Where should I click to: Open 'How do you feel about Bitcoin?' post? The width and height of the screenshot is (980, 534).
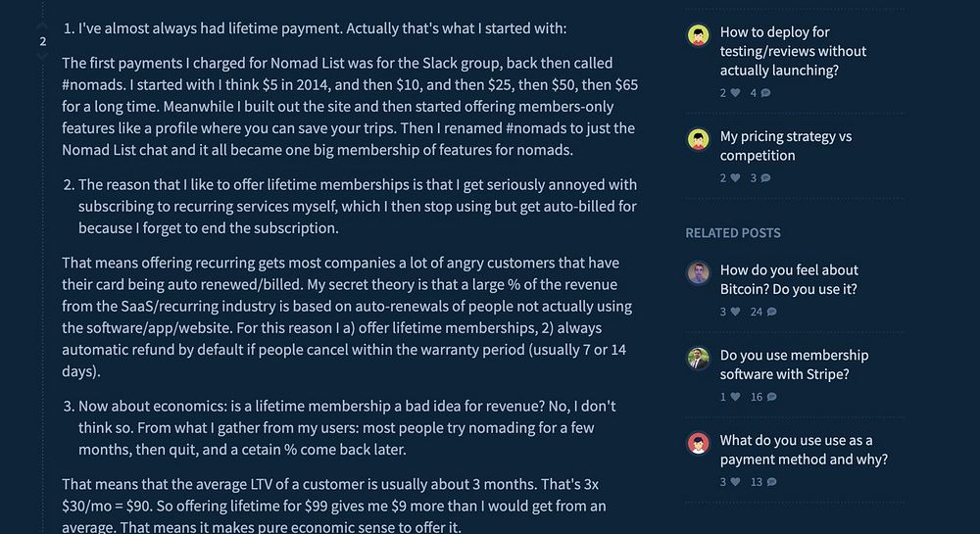(789, 279)
